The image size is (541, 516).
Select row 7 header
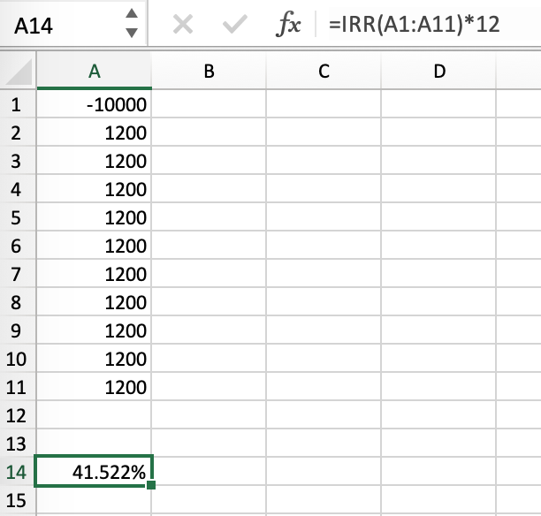[18, 274]
